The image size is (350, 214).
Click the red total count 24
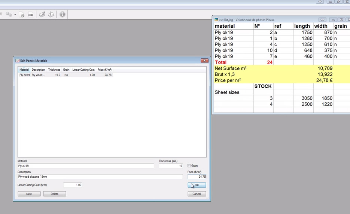(270, 62)
